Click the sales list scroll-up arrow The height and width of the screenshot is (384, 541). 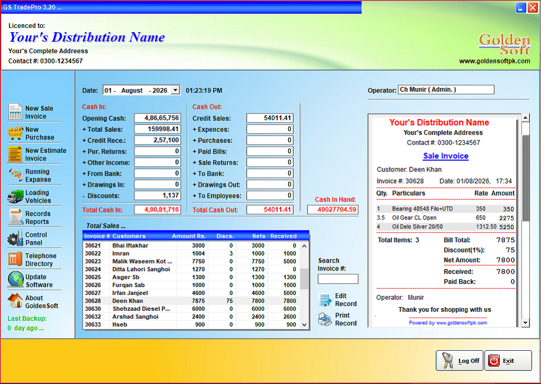pos(304,246)
